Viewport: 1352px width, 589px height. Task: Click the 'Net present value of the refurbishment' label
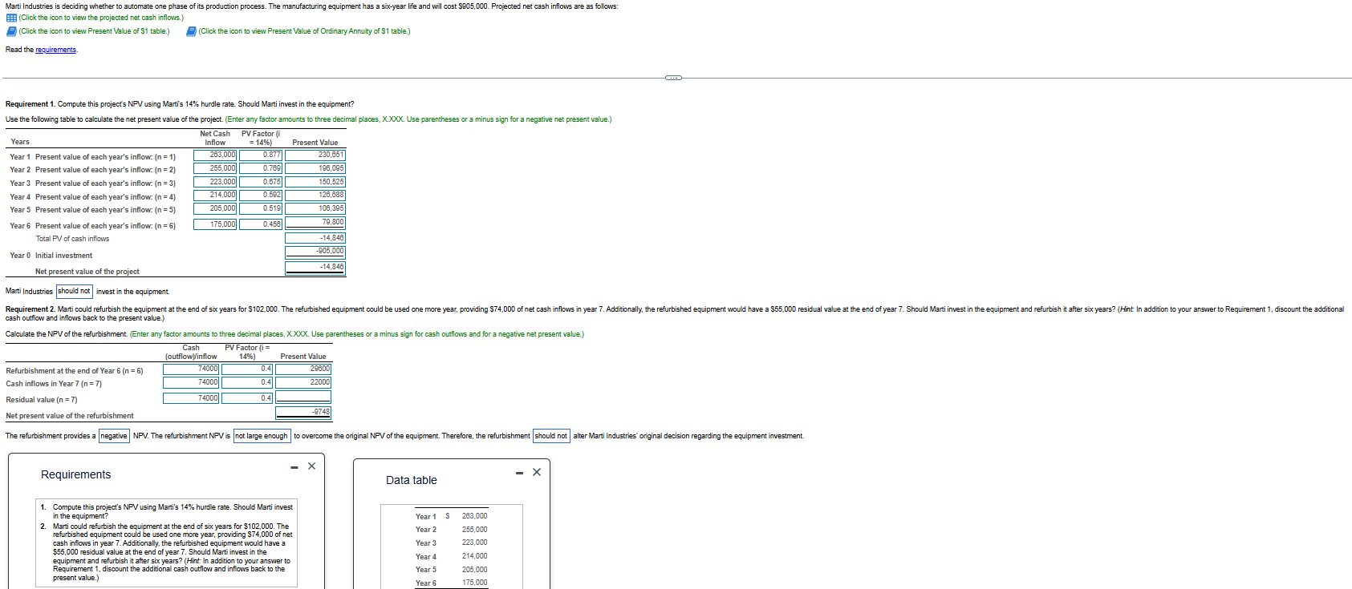pos(70,416)
